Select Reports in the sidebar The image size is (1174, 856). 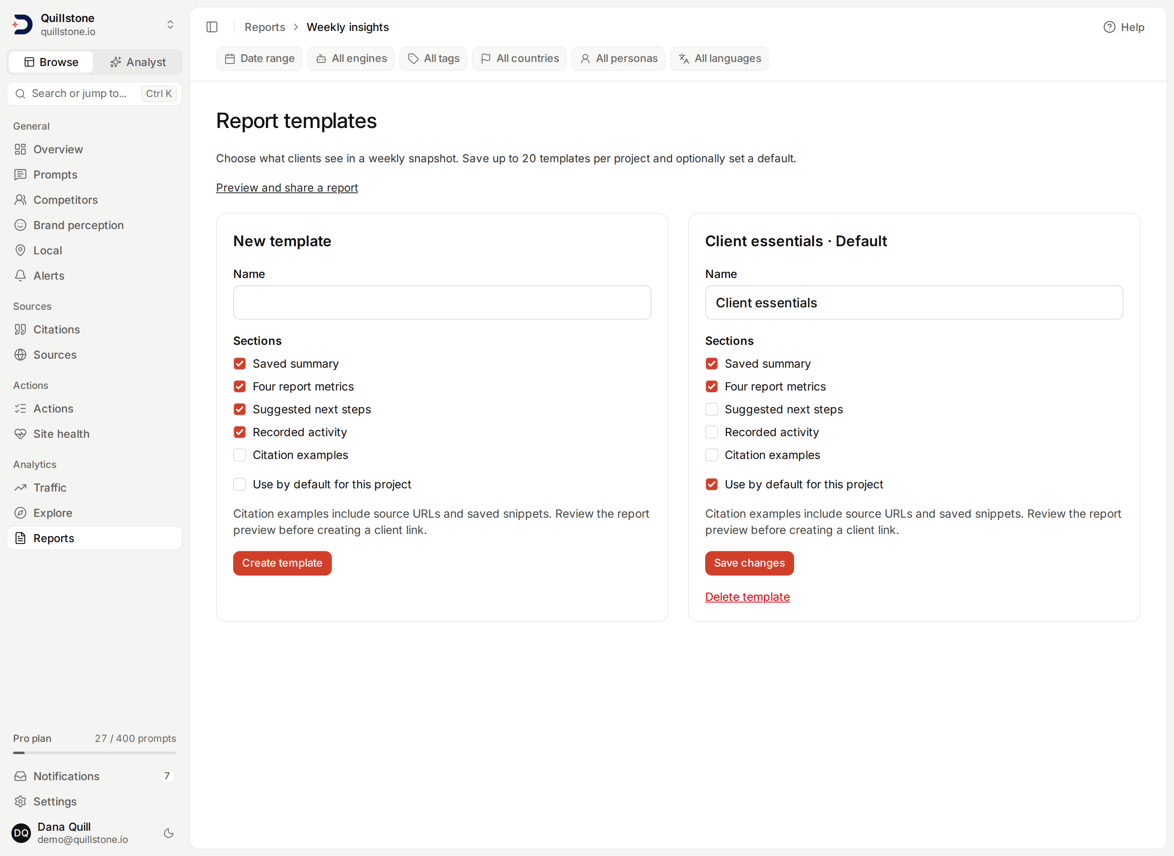click(x=94, y=538)
